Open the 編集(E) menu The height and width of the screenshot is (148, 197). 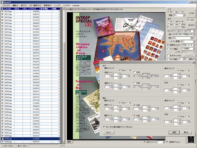15,6
